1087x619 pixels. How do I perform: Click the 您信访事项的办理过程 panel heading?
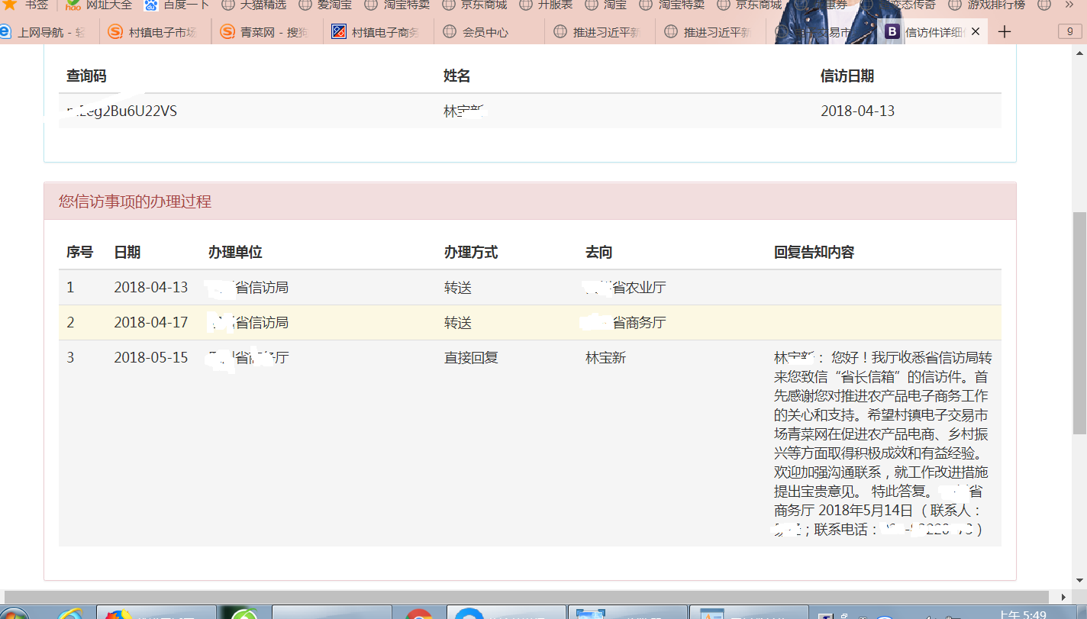tap(135, 201)
